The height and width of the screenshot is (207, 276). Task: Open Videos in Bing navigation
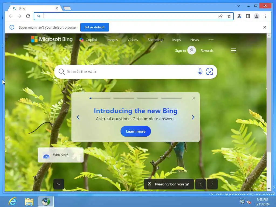[x=133, y=40]
